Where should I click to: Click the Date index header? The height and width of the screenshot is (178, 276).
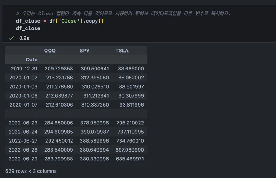click(x=31, y=60)
